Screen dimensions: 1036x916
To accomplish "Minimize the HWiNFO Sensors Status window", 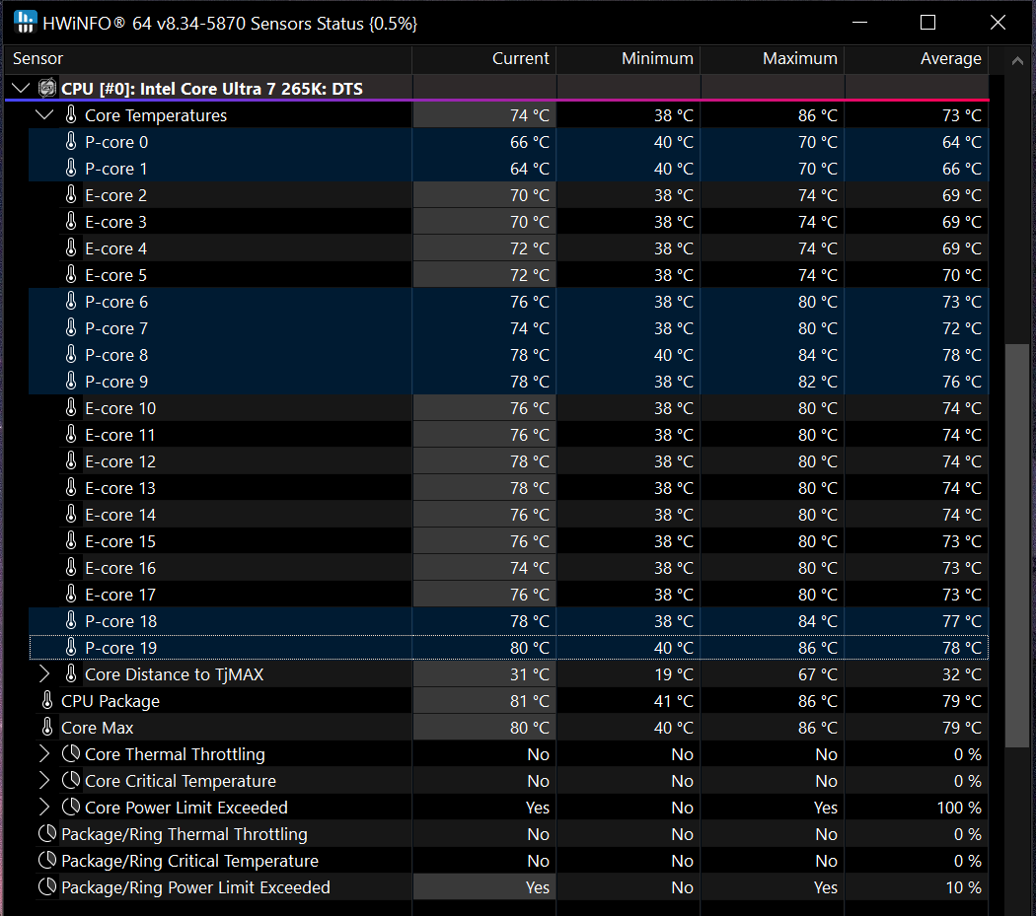I will [859, 23].
